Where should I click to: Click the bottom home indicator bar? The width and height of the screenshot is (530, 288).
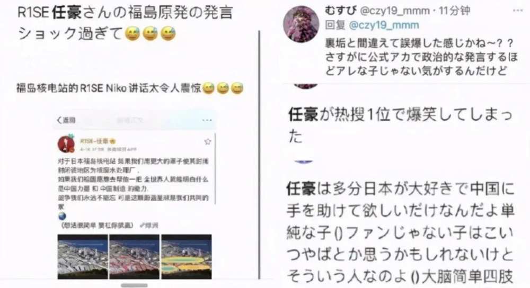coord(134,285)
